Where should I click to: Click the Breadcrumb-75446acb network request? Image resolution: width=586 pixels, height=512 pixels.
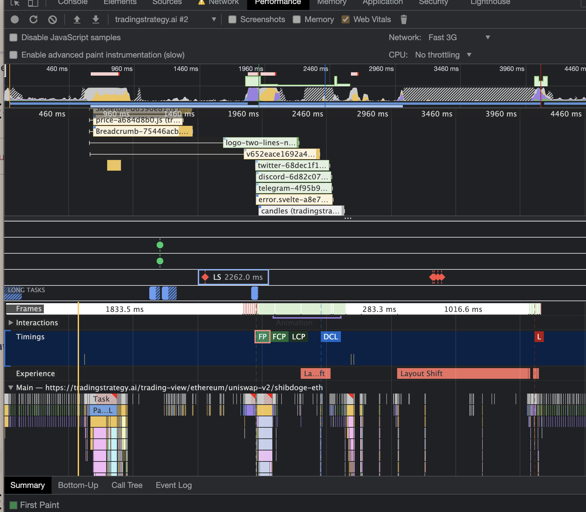click(143, 131)
